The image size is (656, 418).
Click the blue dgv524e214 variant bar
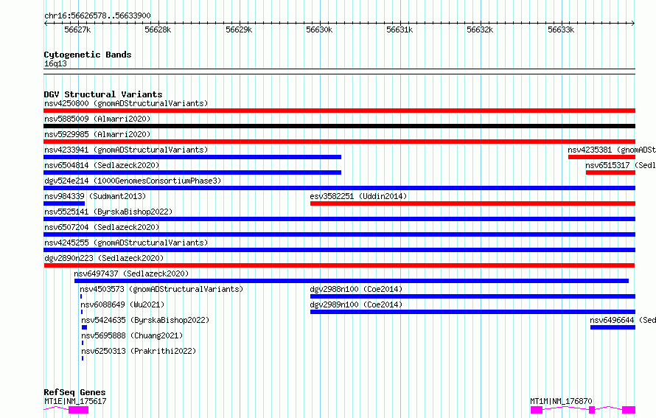tap(339, 188)
